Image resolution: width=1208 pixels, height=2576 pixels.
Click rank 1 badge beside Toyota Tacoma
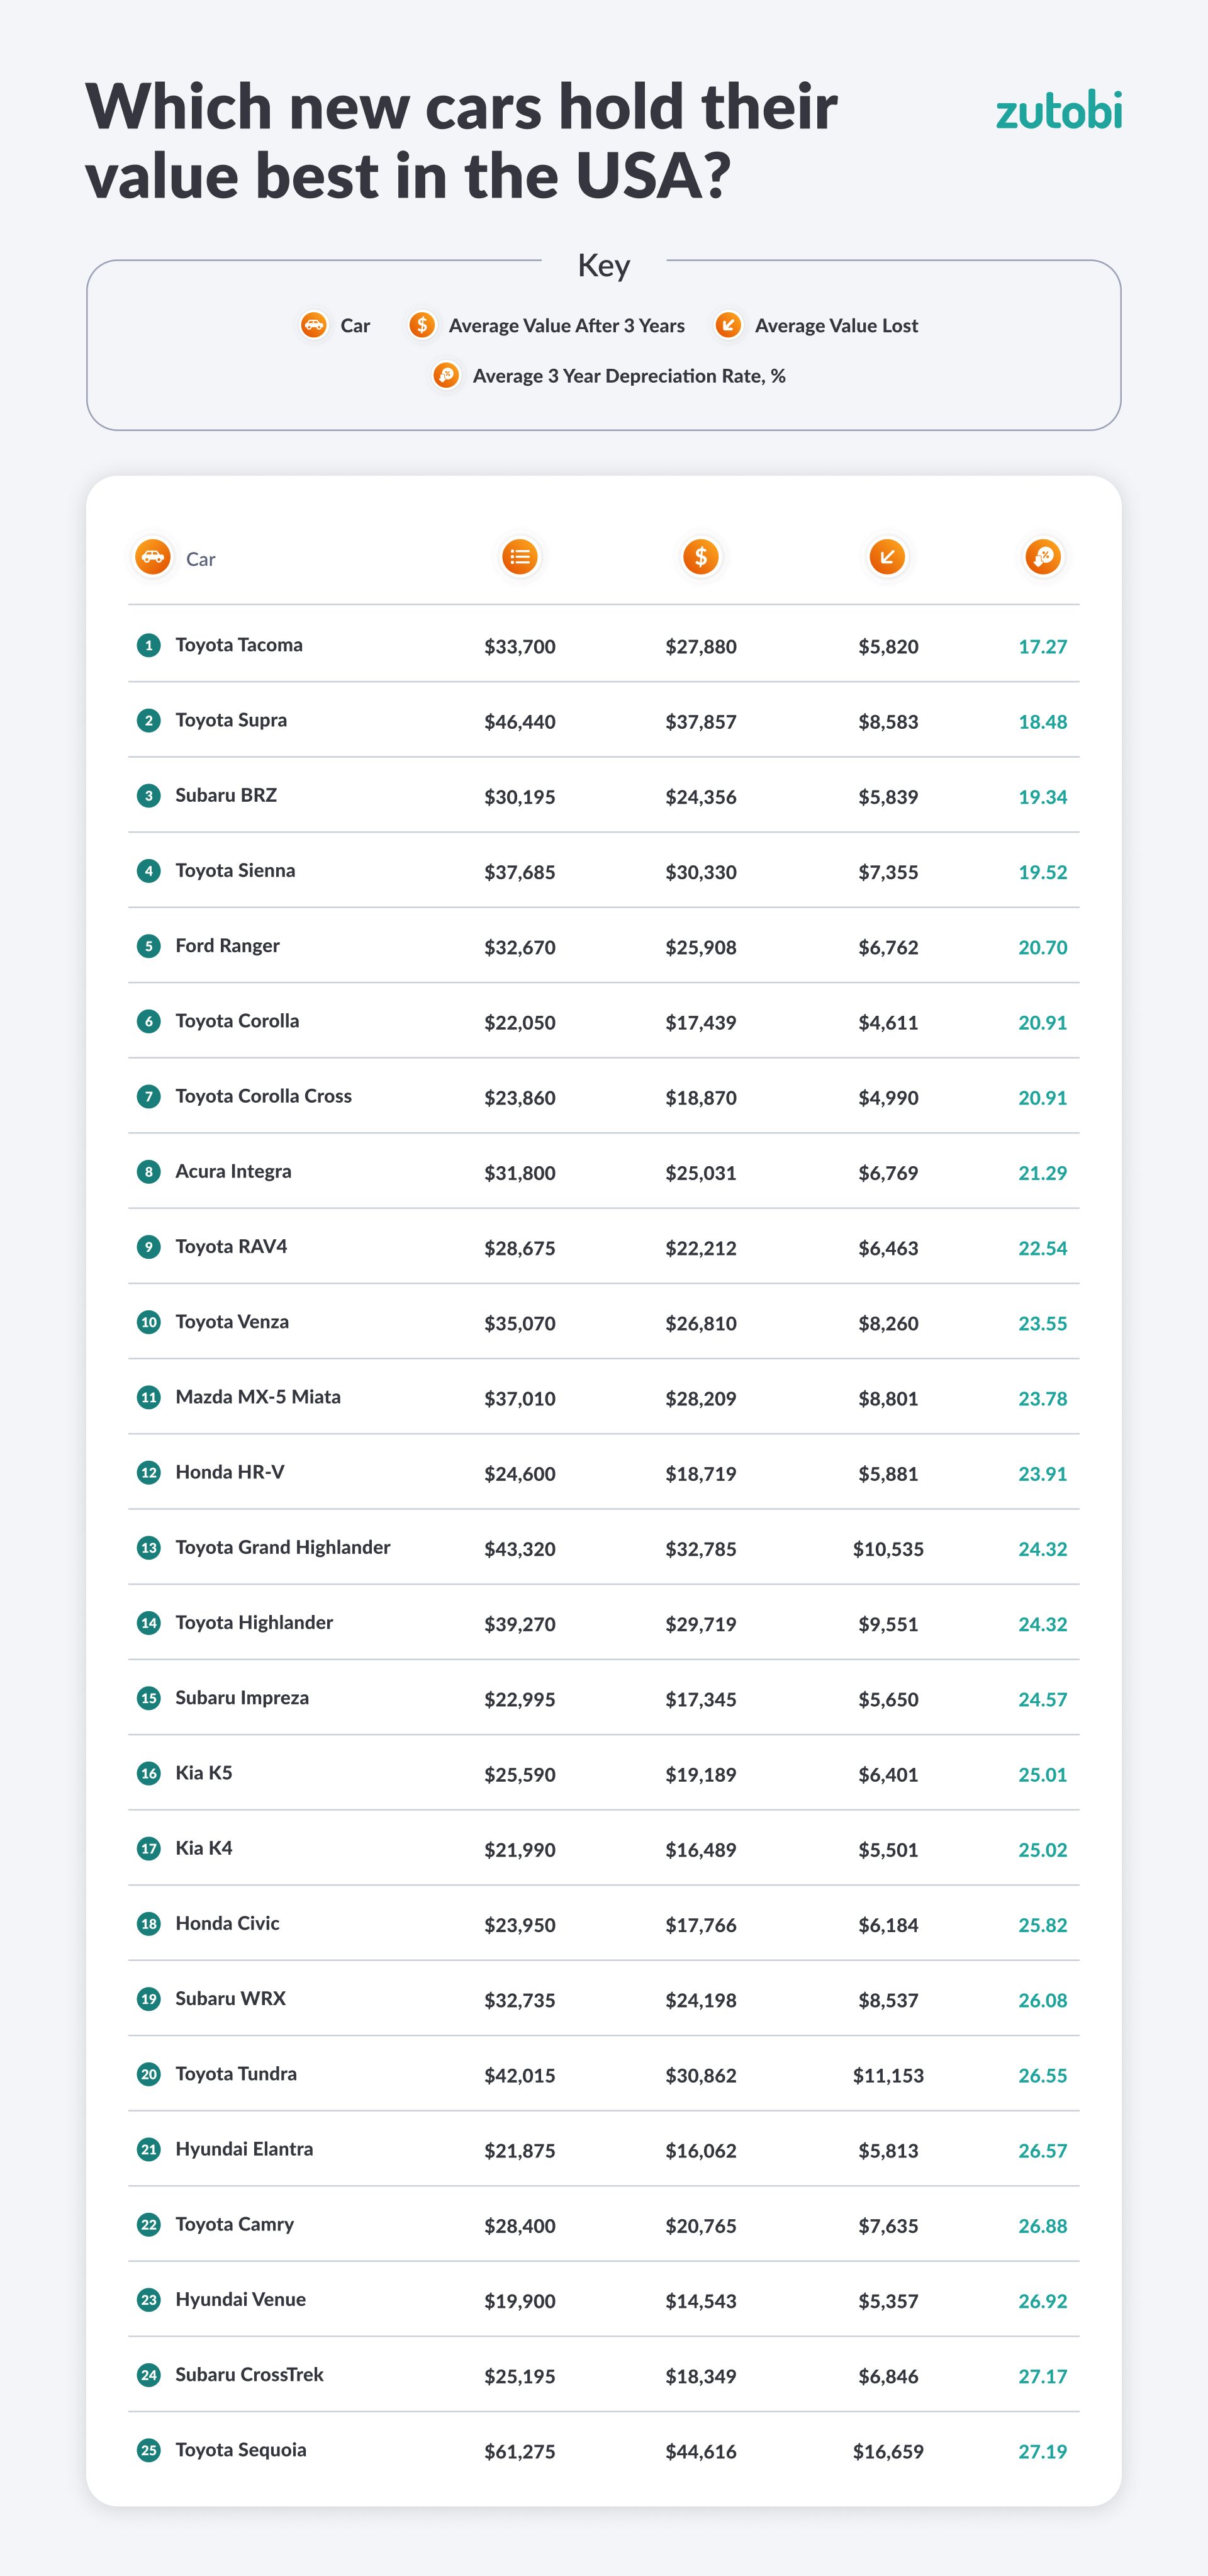point(149,645)
